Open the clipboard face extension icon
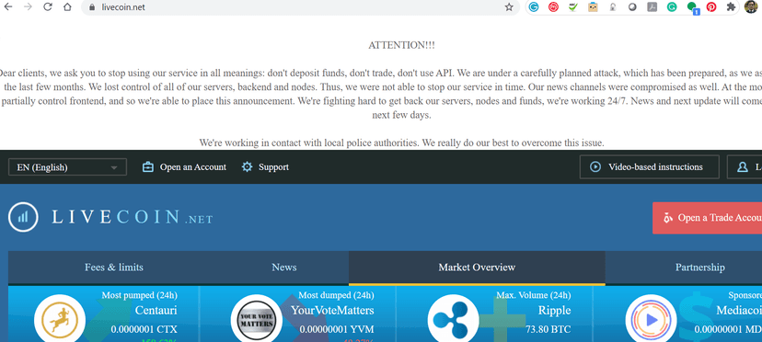This screenshot has width=762, height=342. click(x=593, y=7)
